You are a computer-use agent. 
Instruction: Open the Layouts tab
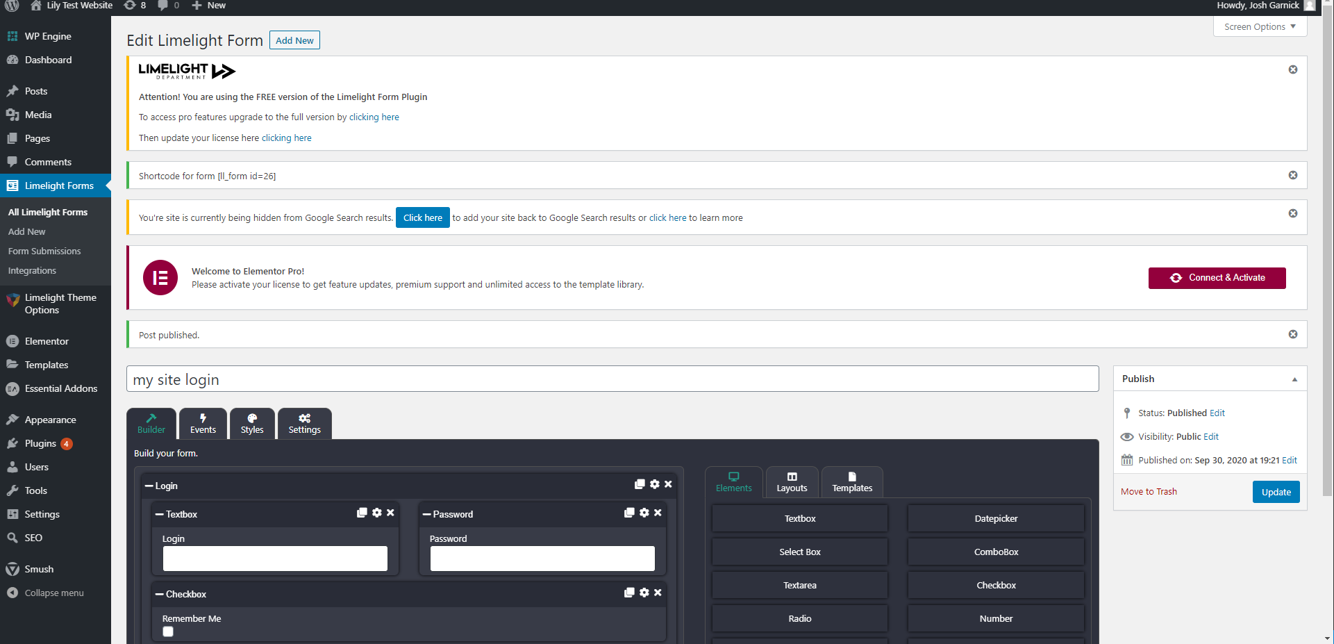(792, 482)
